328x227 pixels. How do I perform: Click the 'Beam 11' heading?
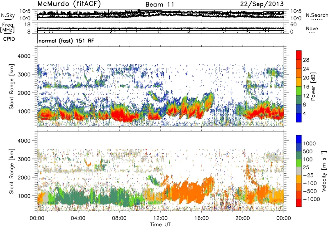pyautogui.click(x=159, y=5)
